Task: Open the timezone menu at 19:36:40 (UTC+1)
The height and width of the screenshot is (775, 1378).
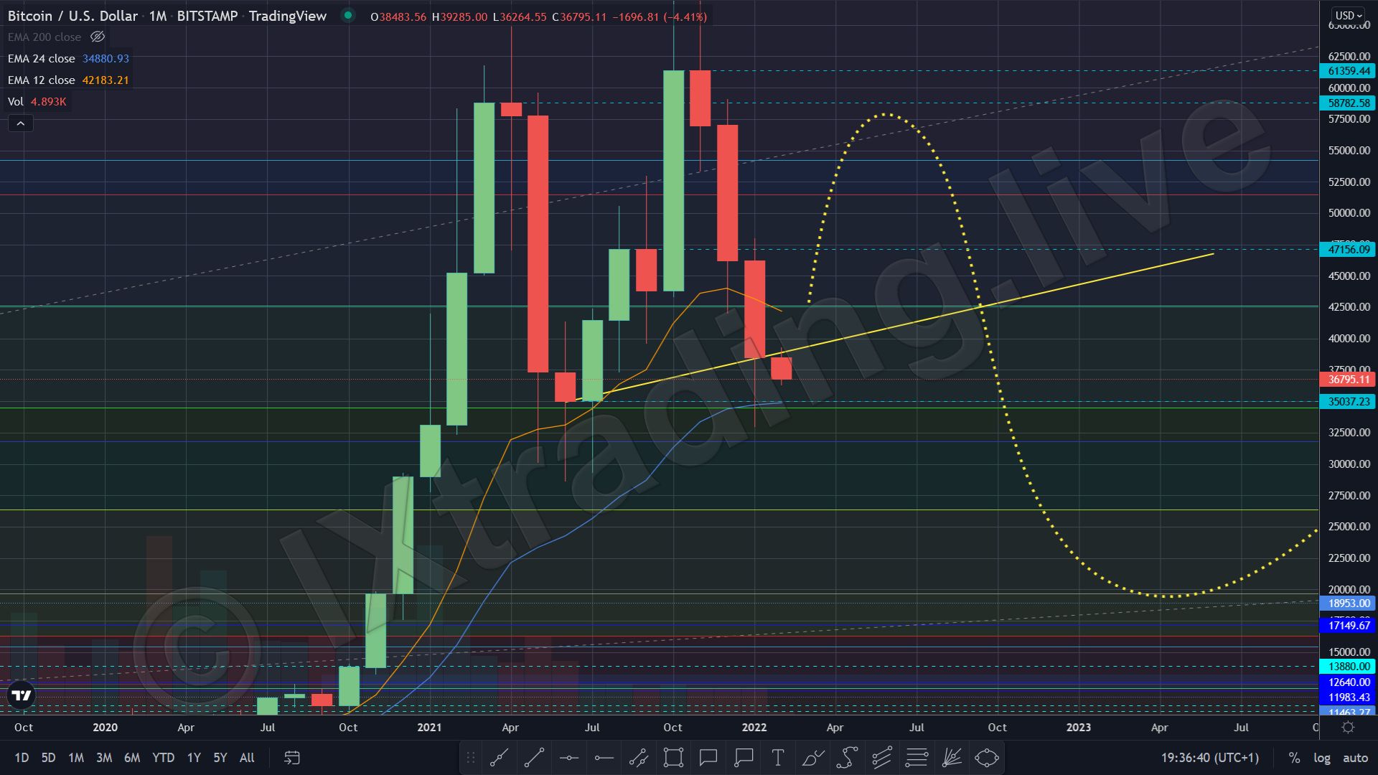Action: click(1209, 758)
